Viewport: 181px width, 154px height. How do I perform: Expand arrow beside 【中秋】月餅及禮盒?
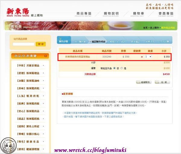pyautogui.click(x=43, y=66)
